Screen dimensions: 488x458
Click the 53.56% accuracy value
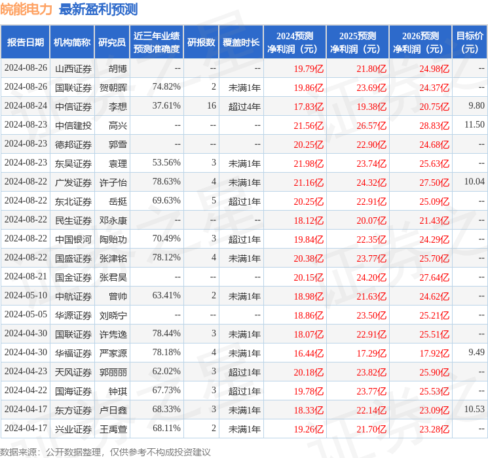166,163
